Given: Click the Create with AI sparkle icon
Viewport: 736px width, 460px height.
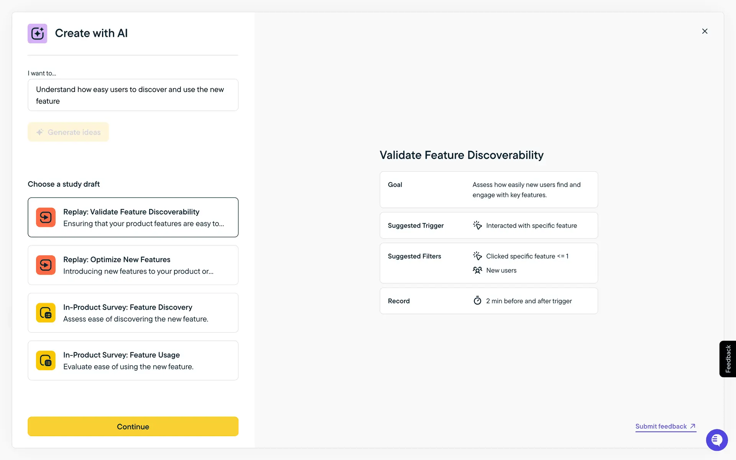Looking at the screenshot, I should 37,33.
